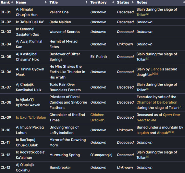Click name Ix Ajkotz'i'j Iq'ismal Waxak
Viewport: 185px width, 173px height.
point(28,102)
